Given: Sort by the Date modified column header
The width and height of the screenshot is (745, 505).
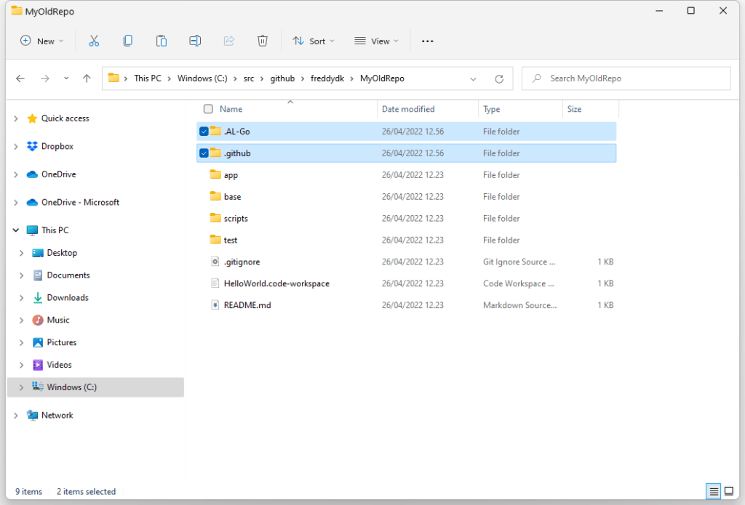Looking at the screenshot, I should point(408,109).
